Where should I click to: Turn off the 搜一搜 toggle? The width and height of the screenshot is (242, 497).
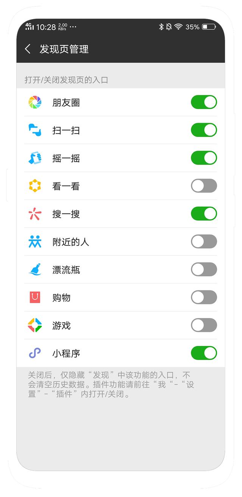204,214
